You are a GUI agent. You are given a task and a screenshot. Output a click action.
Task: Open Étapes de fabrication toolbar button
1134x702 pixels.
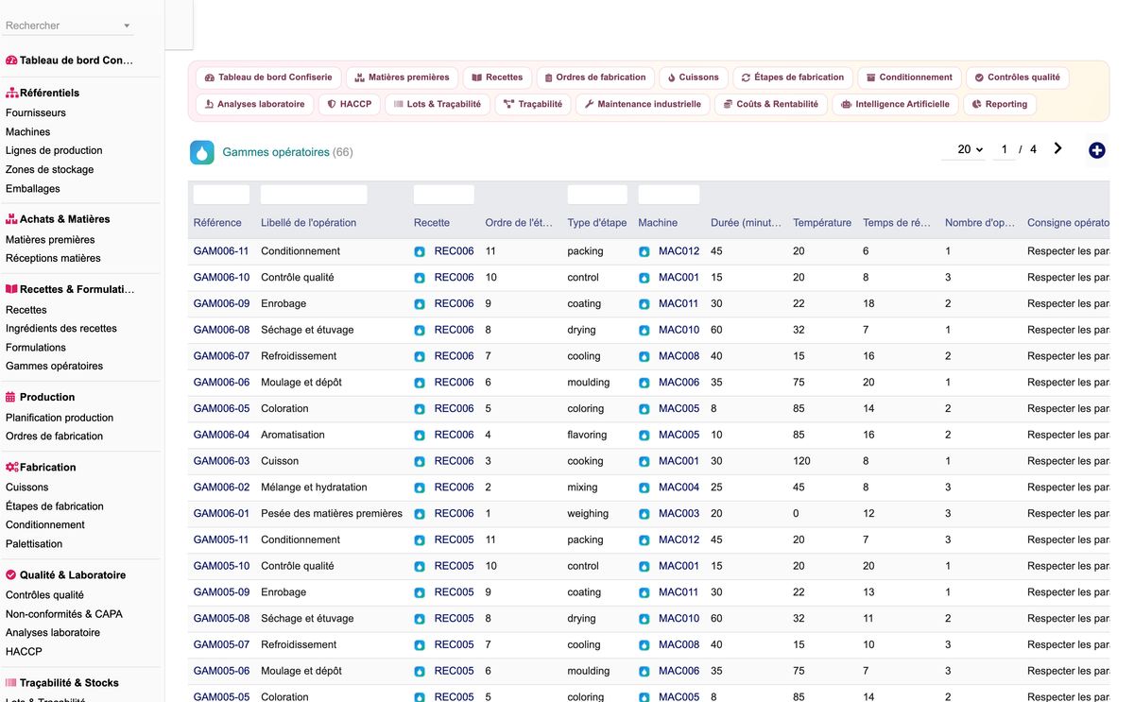pos(793,77)
